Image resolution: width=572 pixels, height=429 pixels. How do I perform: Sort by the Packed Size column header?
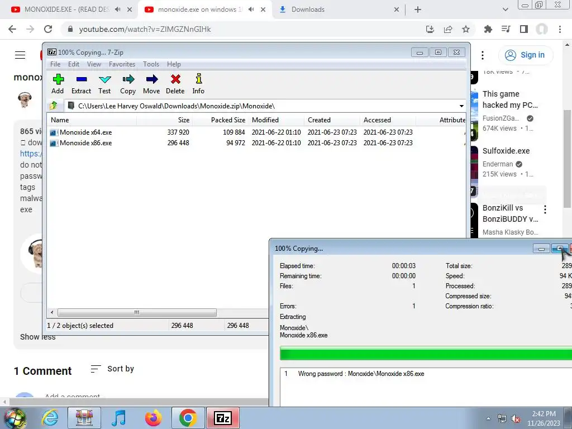pos(220,120)
